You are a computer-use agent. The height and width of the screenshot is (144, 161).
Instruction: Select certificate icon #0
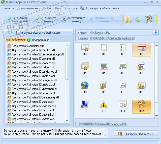click(x=85, y=50)
